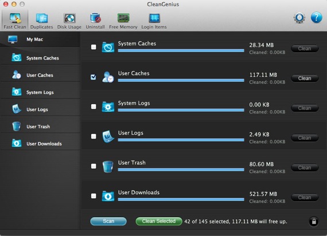This screenshot has width=327, height=236.
Task: Click the User Logs document icon in list
Action: point(108,136)
